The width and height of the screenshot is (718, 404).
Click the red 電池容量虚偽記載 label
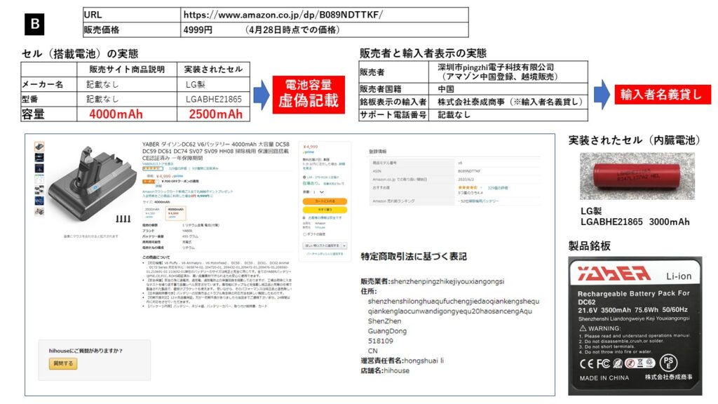click(309, 95)
